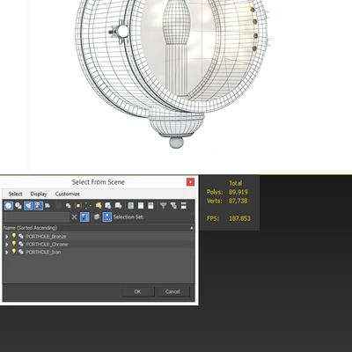Click the Polys value 89,919
352x352 pixels.
click(x=238, y=192)
